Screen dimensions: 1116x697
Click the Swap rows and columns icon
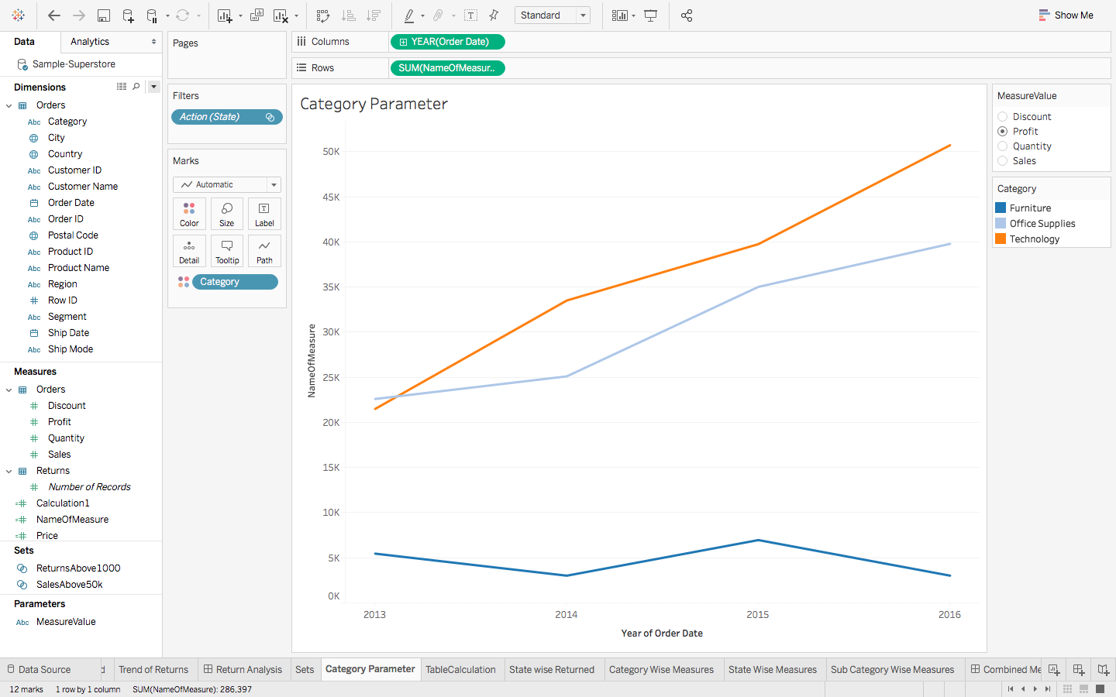click(x=323, y=15)
